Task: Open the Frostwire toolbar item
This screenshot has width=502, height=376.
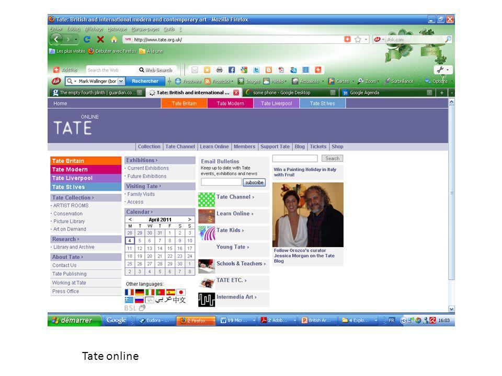Action: pyautogui.click(x=188, y=81)
